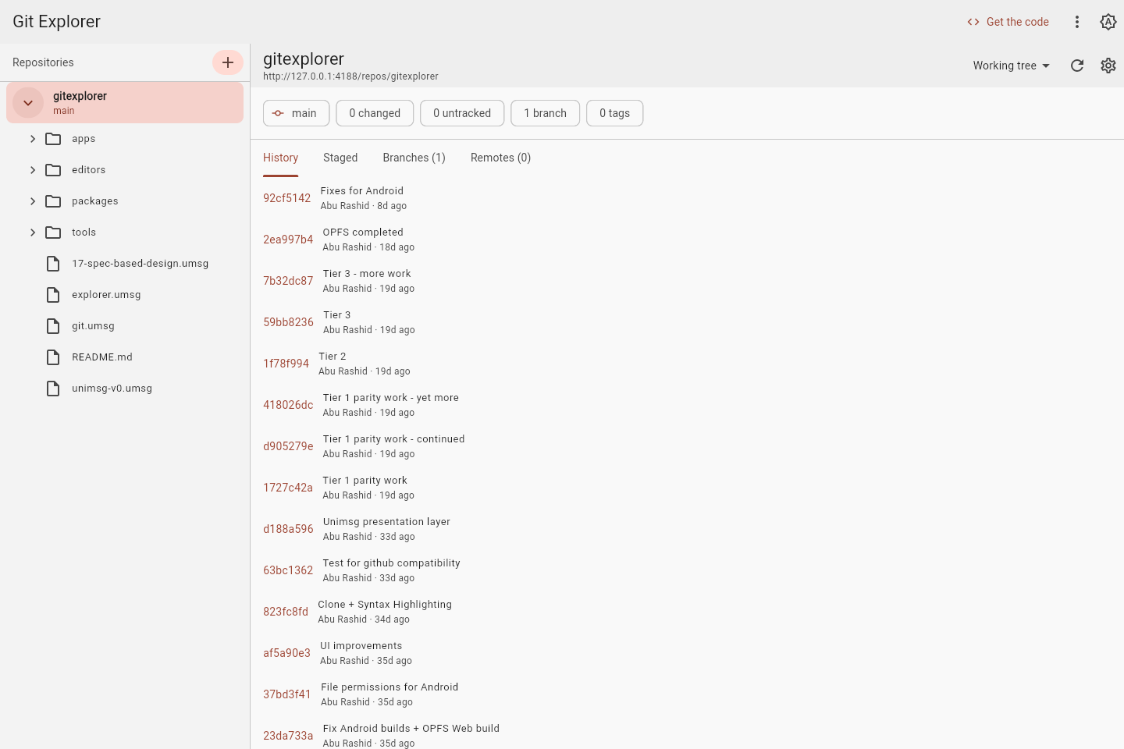Click file icon for unimsg-v0.umsg
This screenshot has width=1124, height=749.
[x=53, y=389]
